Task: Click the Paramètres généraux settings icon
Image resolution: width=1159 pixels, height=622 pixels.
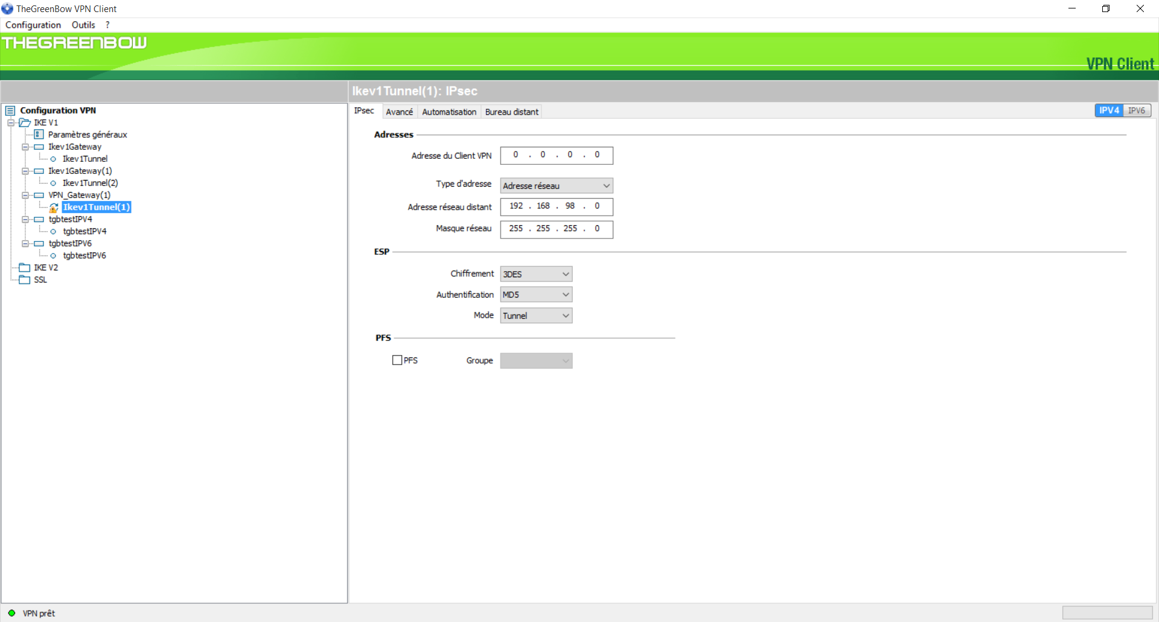Action: pos(39,134)
